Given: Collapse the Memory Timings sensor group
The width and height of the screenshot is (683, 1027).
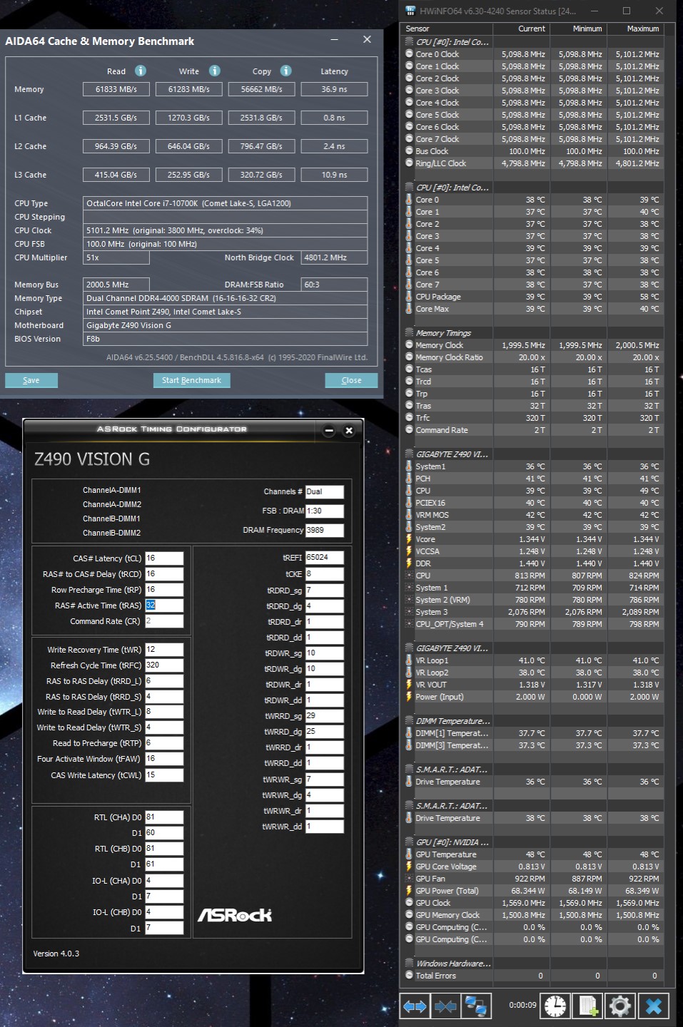Looking at the screenshot, I should pos(410,333).
